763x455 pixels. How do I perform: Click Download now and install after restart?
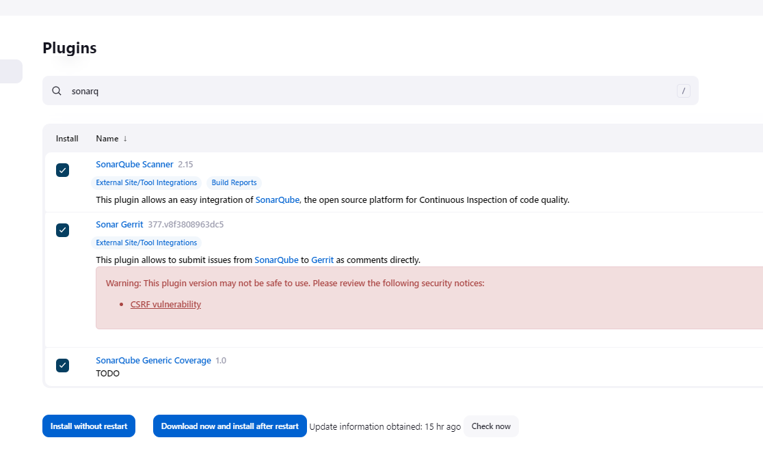pos(230,426)
